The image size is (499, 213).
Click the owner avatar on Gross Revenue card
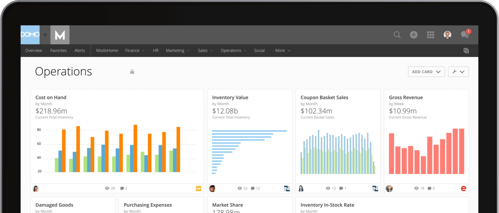(x=389, y=188)
